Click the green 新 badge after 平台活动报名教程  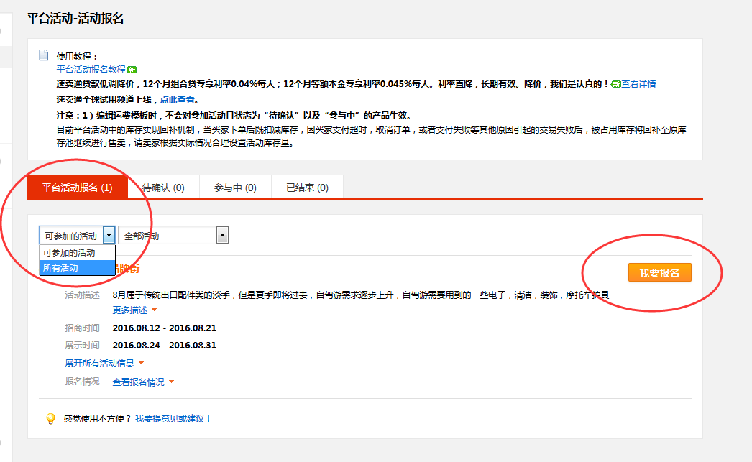132,70
